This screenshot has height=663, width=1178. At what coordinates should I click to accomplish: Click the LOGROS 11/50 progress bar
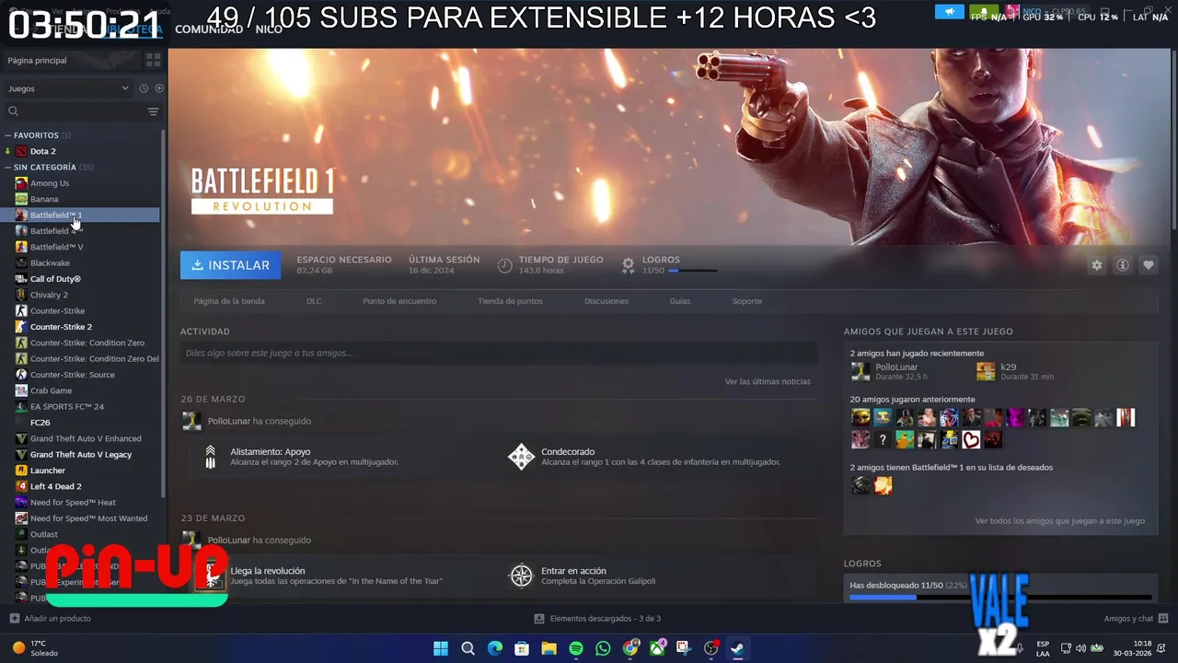(692, 271)
